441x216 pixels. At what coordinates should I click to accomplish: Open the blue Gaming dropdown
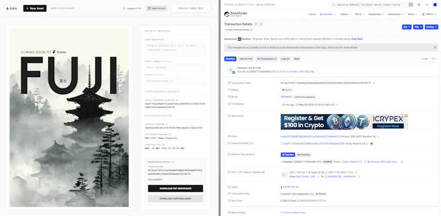[432, 27]
